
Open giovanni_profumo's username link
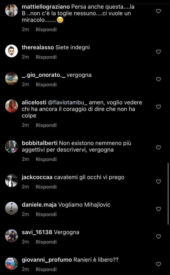click(x=47, y=260)
